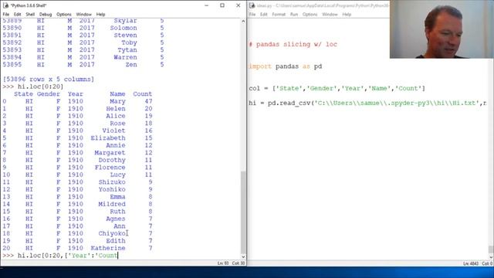
Task: Click name 'Shizuko' in row 11
Action: point(112,182)
